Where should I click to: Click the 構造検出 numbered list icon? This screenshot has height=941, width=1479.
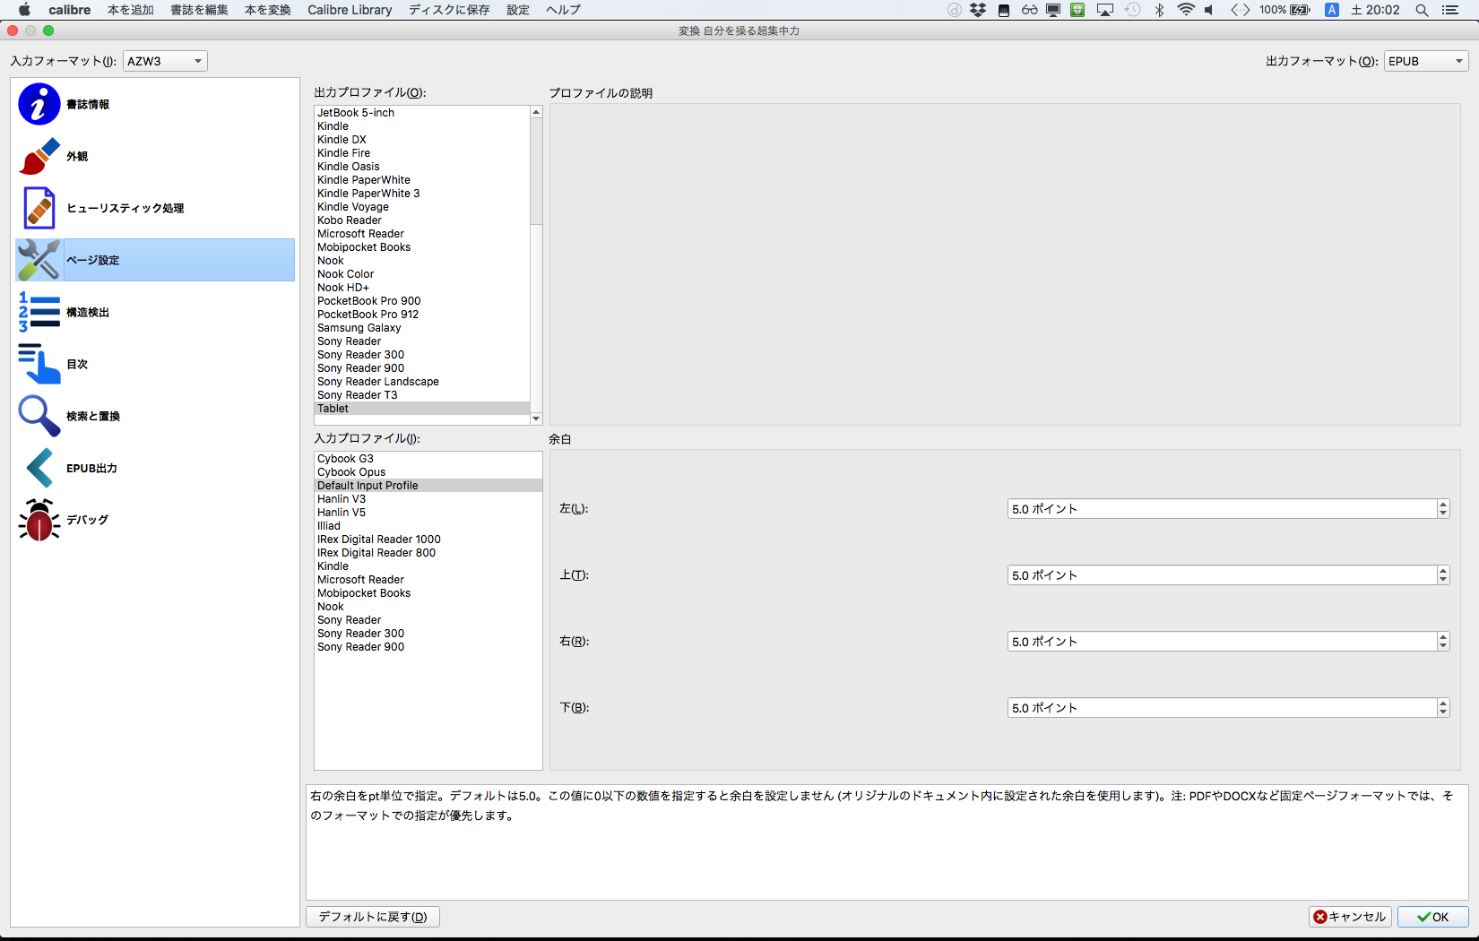point(39,312)
